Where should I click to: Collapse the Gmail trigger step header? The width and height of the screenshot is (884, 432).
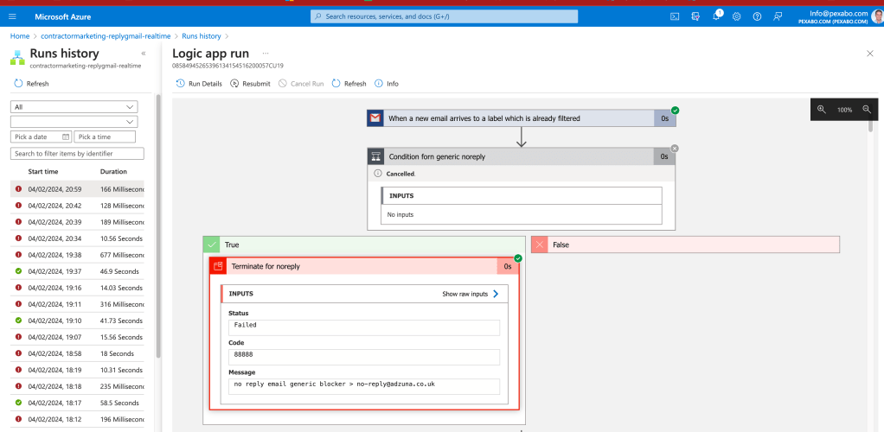pyautogui.click(x=521, y=118)
